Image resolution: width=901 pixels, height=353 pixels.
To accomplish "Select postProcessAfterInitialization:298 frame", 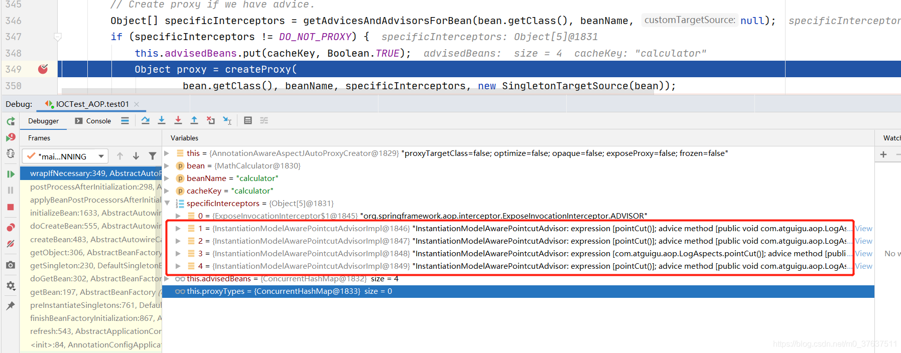I will [91, 187].
